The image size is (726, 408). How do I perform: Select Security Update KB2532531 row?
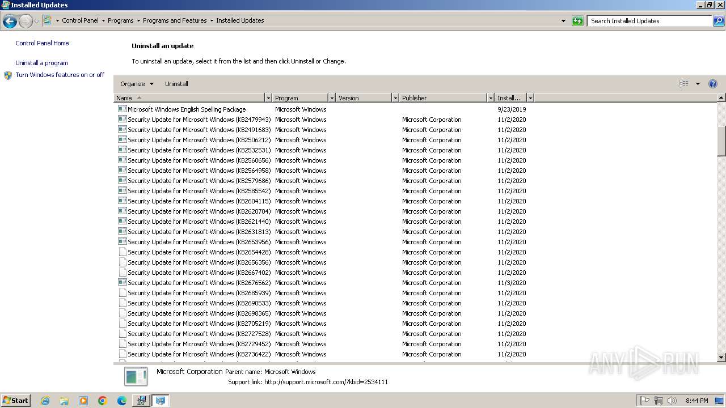[x=322, y=150]
